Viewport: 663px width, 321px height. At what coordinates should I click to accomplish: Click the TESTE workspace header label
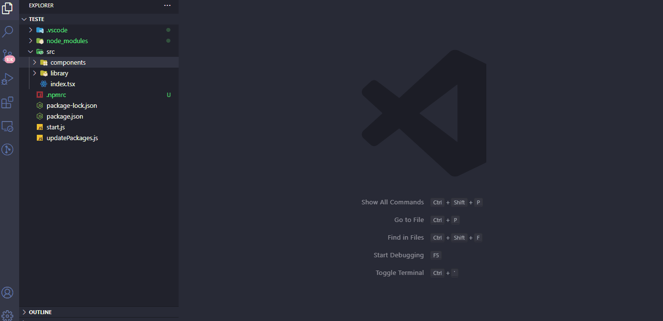pyautogui.click(x=36, y=19)
